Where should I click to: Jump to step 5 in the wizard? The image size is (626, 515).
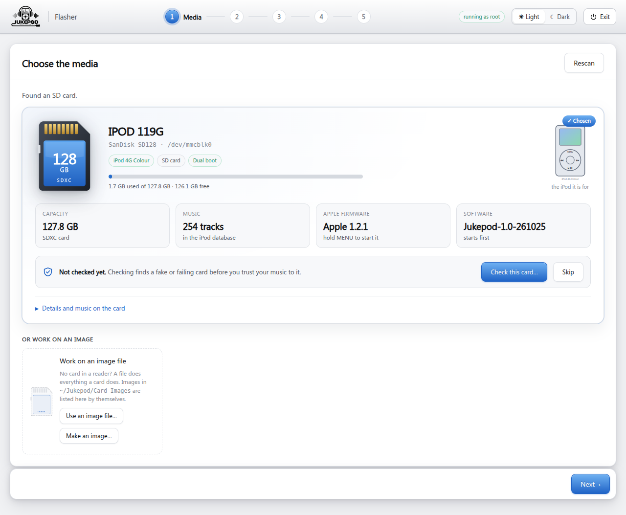point(363,17)
